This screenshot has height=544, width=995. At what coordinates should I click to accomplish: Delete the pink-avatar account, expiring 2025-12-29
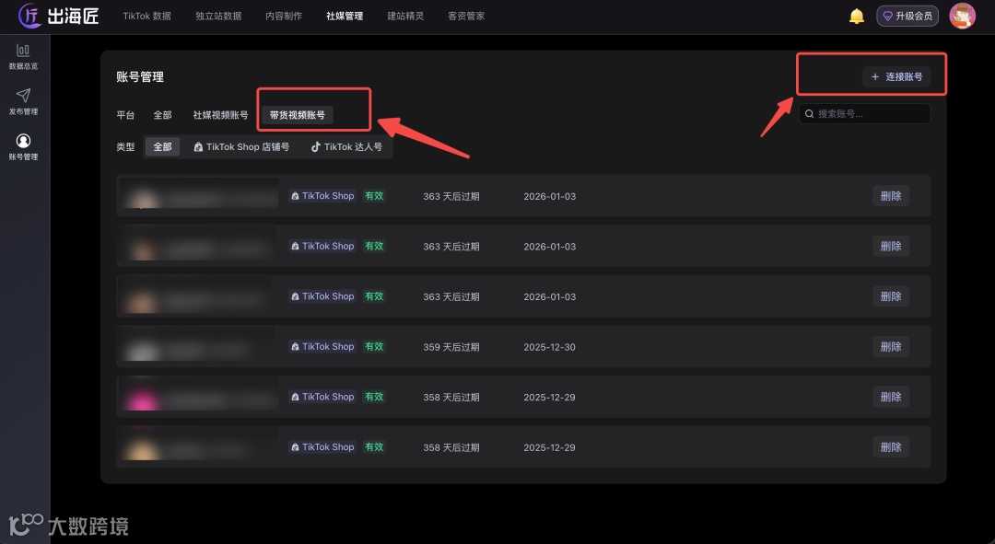(891, 397)
